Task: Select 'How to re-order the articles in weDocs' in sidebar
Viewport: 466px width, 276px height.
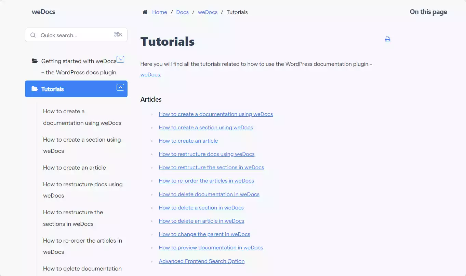Action: [x=82, y=246]
